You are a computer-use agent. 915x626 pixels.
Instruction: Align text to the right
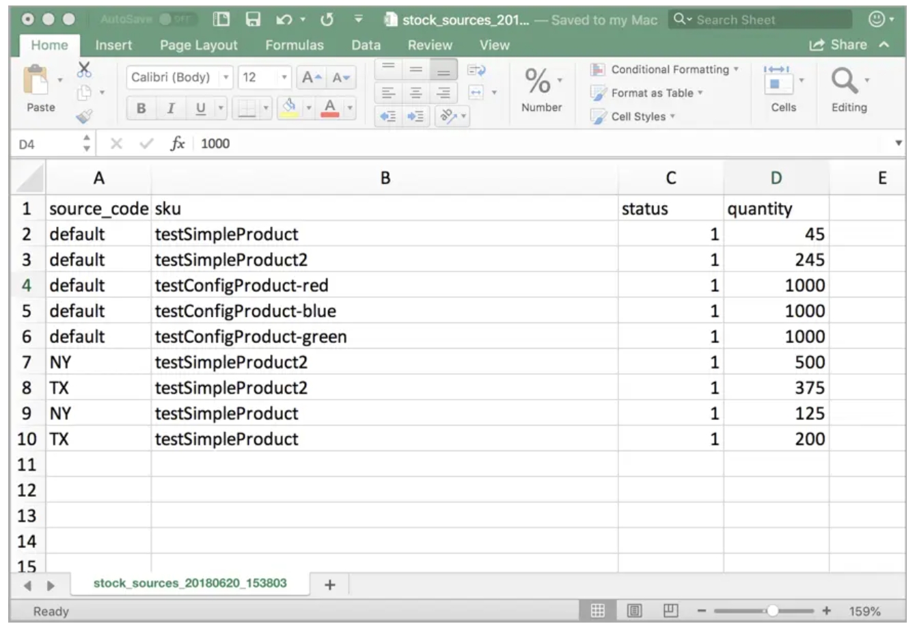click(x=443, y=92)
